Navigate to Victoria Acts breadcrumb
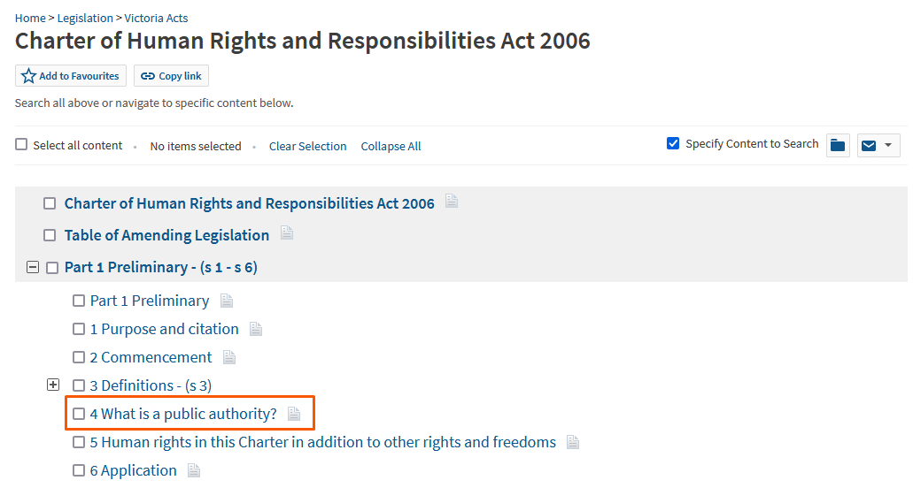This screenshot has height=488, width=913. 156,18
